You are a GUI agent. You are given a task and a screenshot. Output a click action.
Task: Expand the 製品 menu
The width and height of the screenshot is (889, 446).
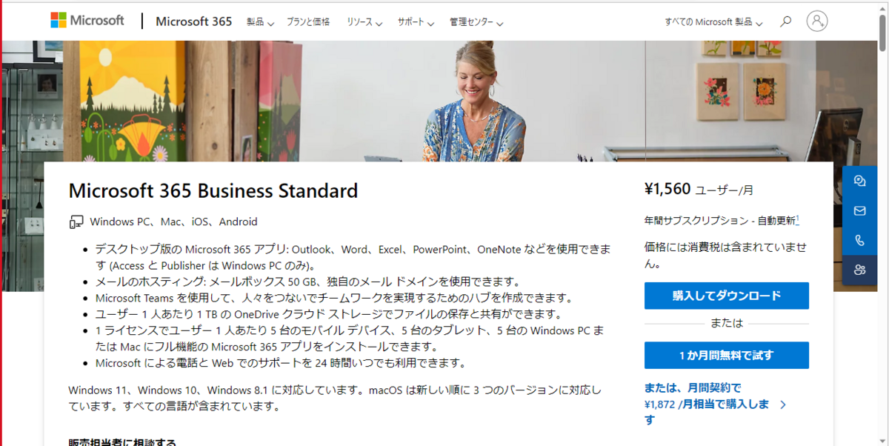click(x=260, y=22)
